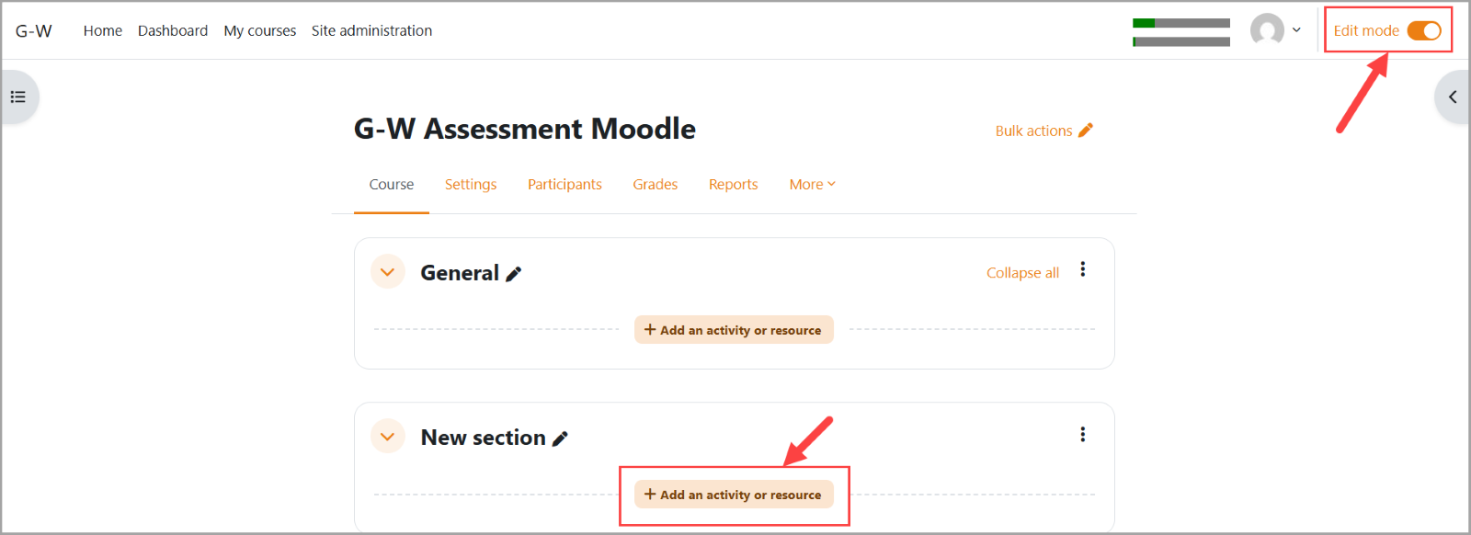Screen dimensions: 1471x535
Task: Open the user menu dropdown arrow
Action: 1296,29
